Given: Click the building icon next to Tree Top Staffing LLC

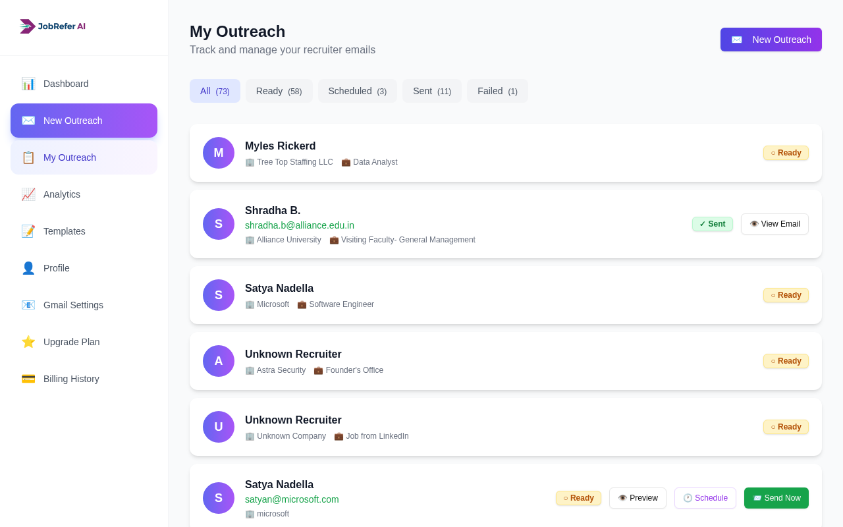Looking at the screenshot, I should pyautogui.click(x=250, y=162).
